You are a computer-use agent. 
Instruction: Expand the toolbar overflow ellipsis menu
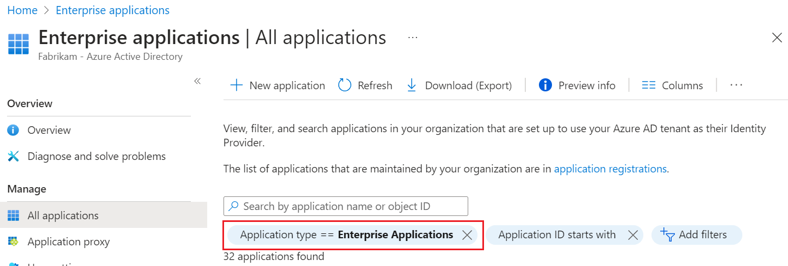click(736, 85)
